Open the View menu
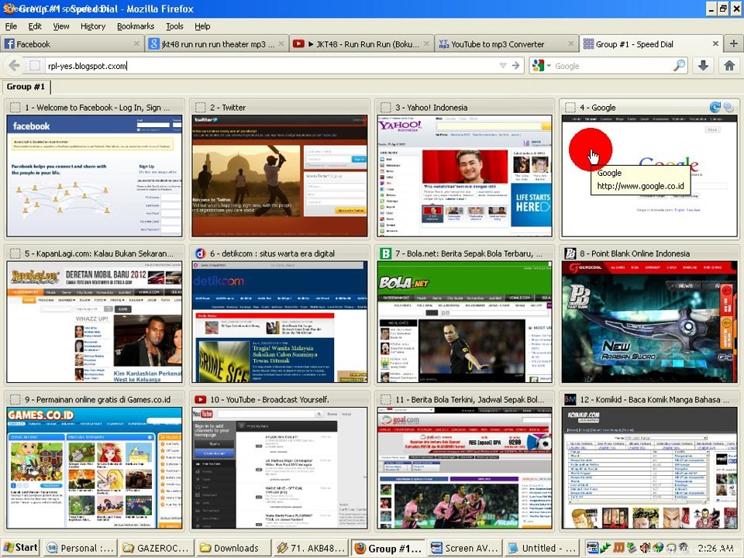Image resolution: width=744 pixels, height=558 pixels. [61, 26]
